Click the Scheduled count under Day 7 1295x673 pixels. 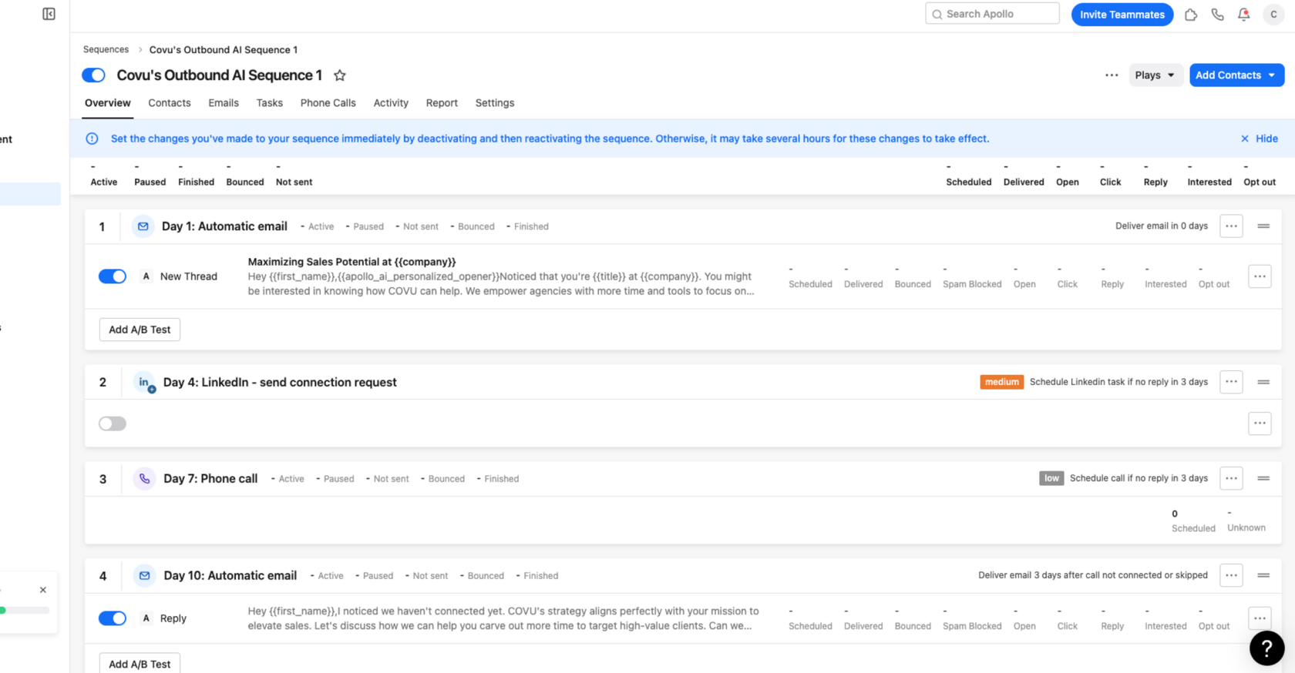(x=1193, y=521)
